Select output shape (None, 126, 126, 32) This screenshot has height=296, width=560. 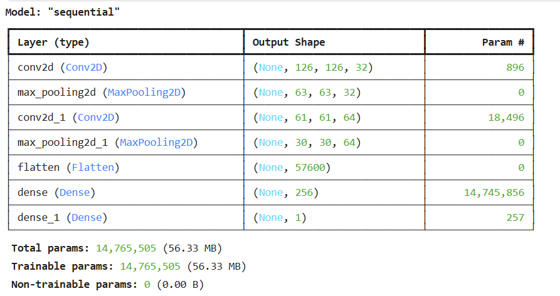(313, 68)
